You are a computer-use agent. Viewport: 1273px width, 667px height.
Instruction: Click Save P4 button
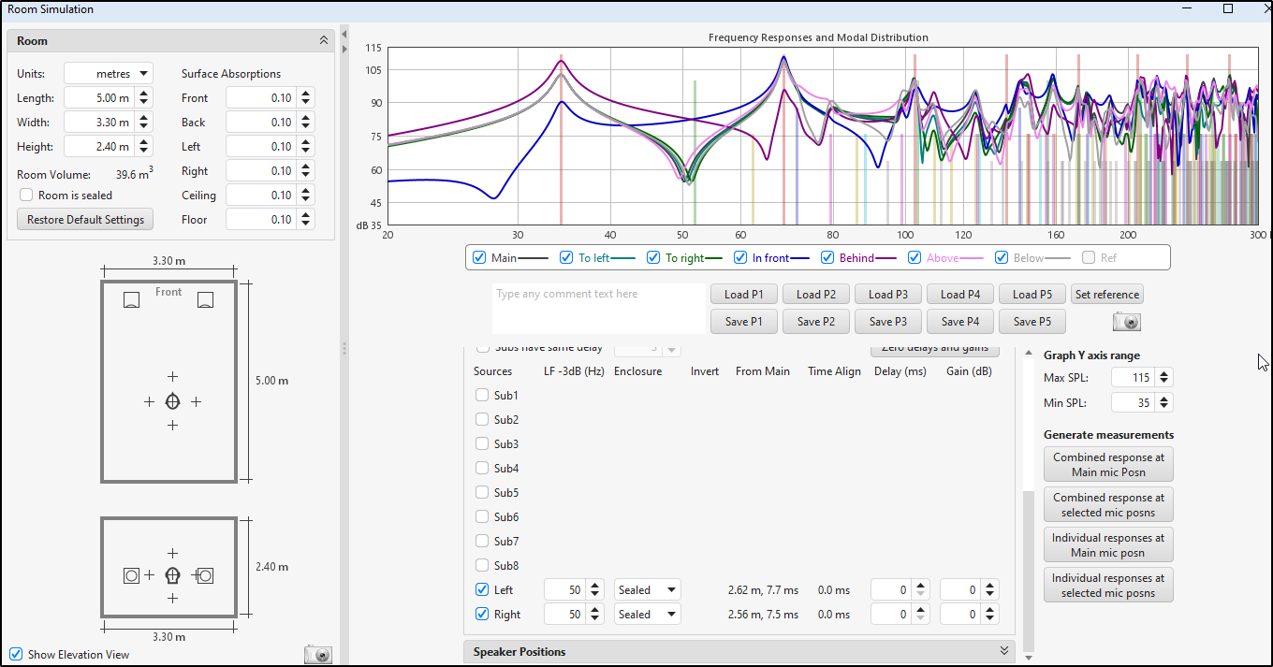(x=960, y=322)
